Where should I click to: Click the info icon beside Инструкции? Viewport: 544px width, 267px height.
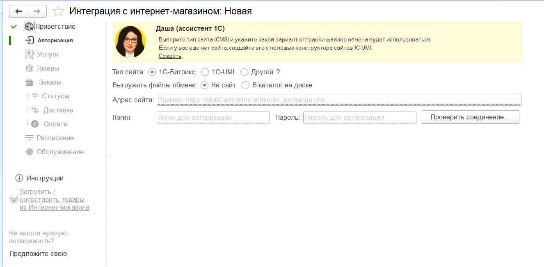point(19,178)
